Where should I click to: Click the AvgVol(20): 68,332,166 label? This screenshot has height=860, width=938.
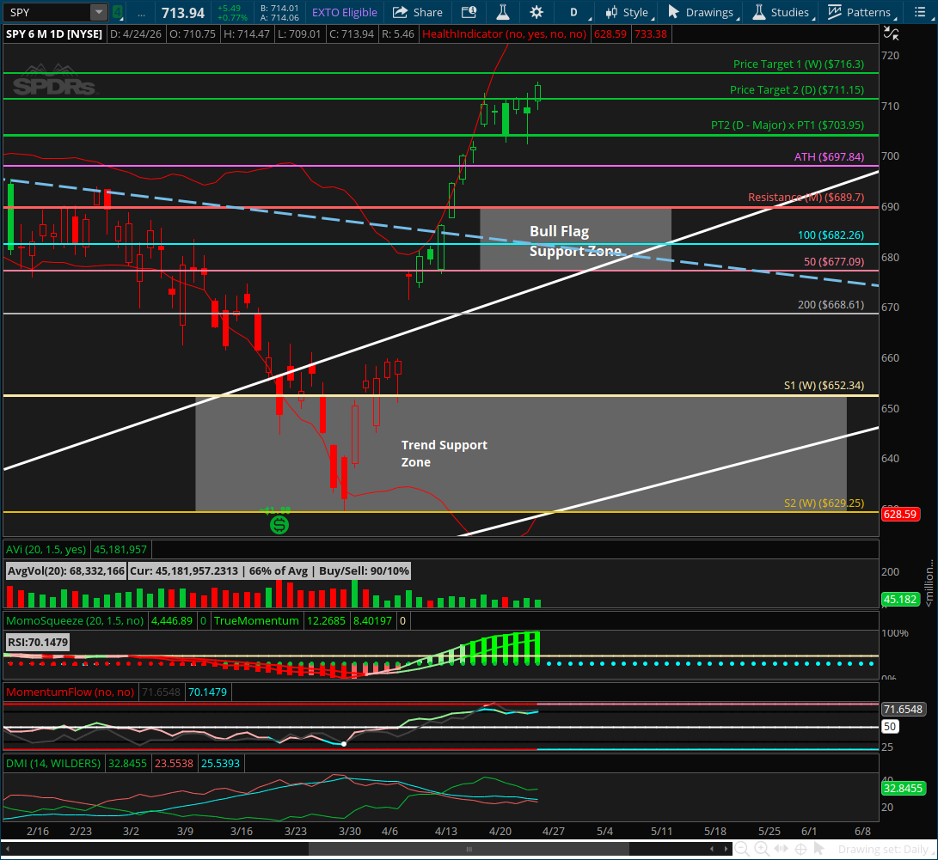[66, 570]
